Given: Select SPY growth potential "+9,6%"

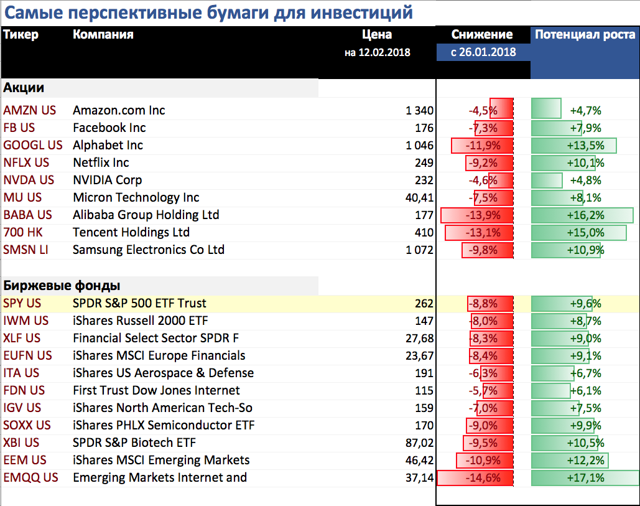Looking at the screenshot, I should point(586,304).
